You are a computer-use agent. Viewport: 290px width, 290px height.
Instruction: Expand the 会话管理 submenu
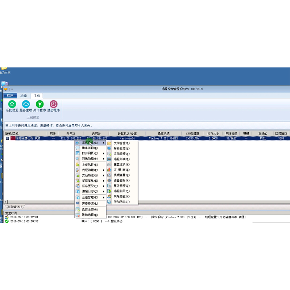coord(90,198)
